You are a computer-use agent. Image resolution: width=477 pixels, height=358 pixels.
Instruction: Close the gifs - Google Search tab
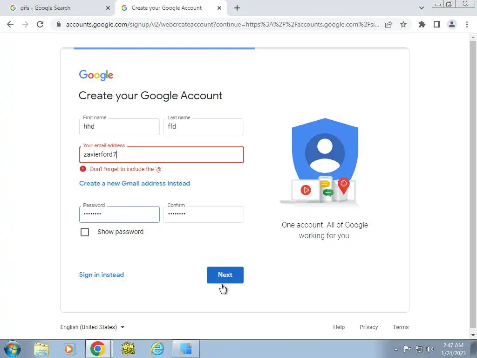click(x=108, y=8)
